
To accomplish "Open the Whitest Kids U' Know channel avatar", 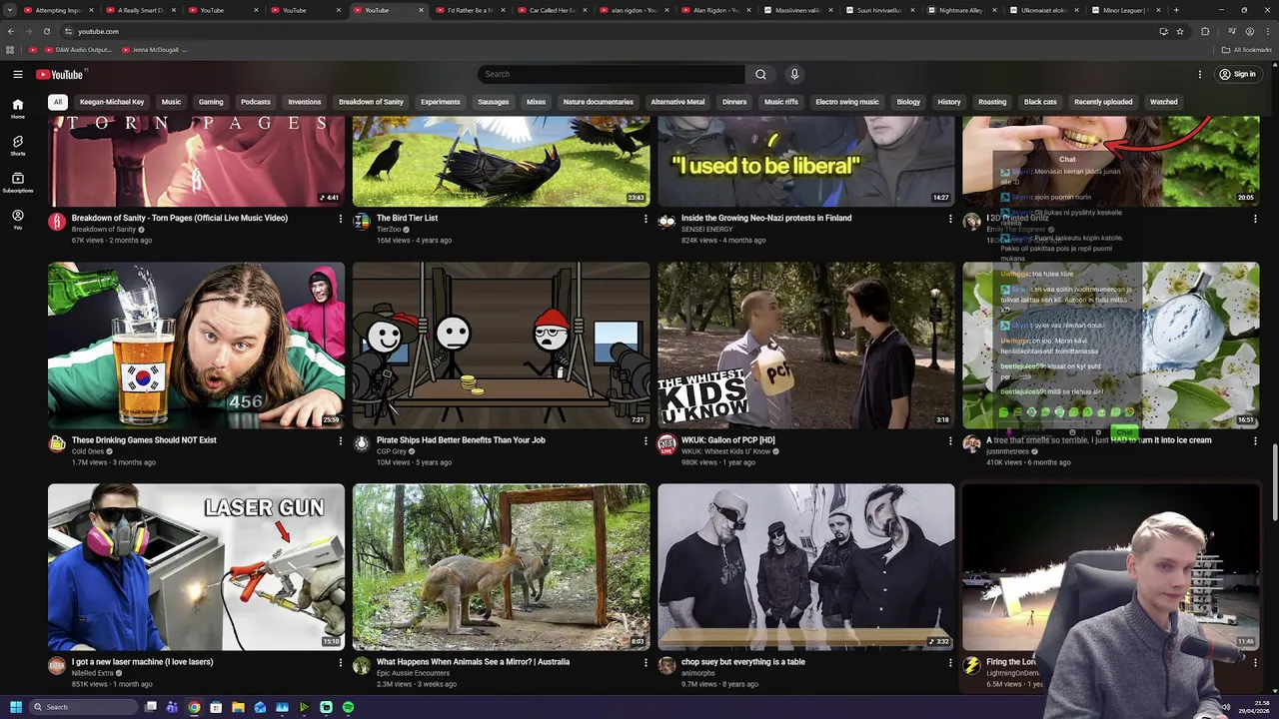I will (x=666, y=443).
